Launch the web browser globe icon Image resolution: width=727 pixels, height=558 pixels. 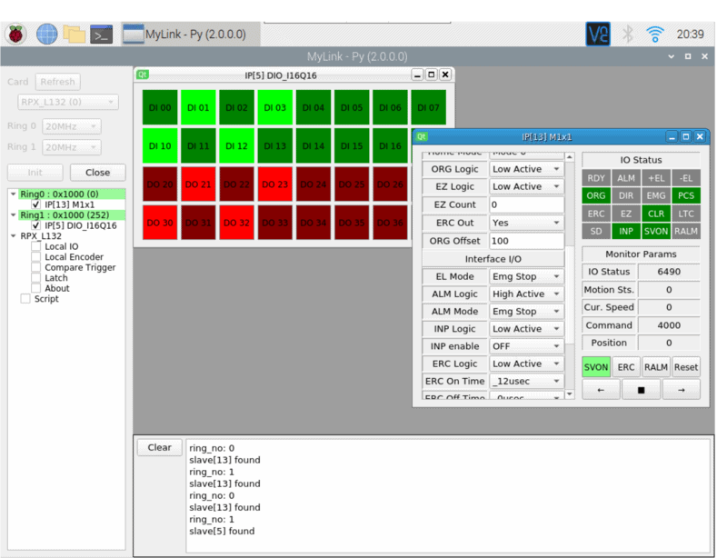coord(47,35)
